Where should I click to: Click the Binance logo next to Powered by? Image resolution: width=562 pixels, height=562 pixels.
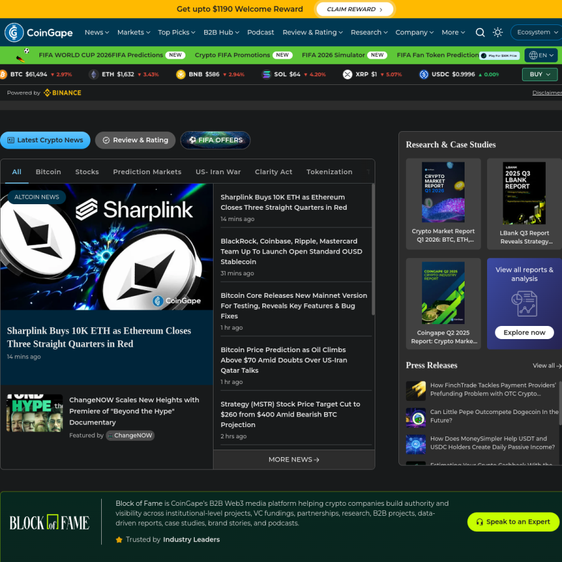[62, 93]
